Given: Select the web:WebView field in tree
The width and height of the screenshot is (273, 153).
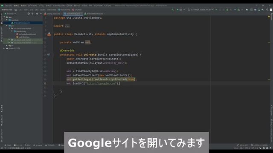Looking at the screenshot, I should pyautogui.click(x=24, y=37).
